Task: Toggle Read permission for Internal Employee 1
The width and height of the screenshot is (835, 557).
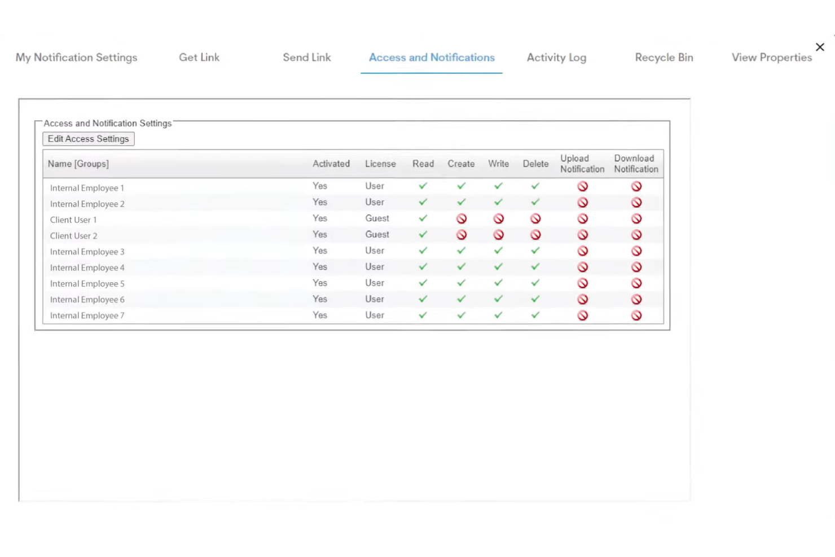Action: 423,186
